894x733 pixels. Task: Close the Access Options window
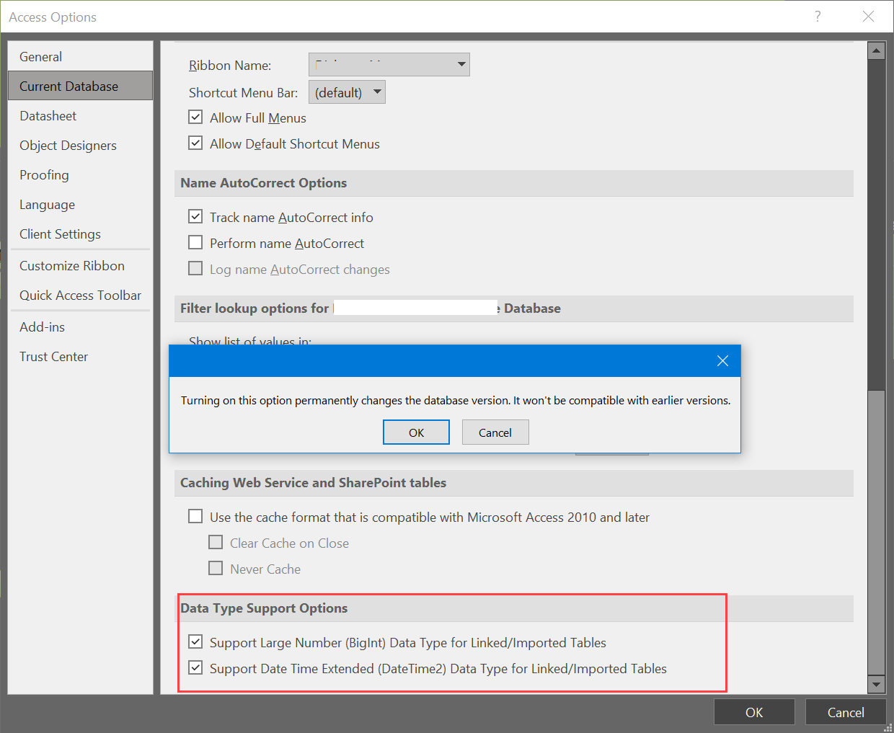868,17
